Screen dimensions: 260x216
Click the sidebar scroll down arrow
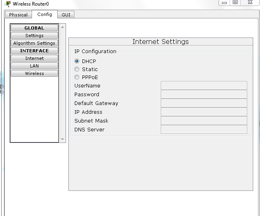click(62, 139)
